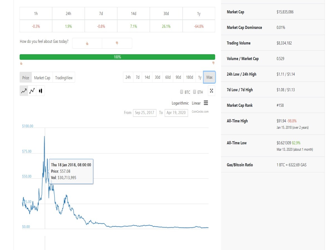Click the All-Time Low $0.621309 value
Viewport: 334px width, 250px height.
284,143
